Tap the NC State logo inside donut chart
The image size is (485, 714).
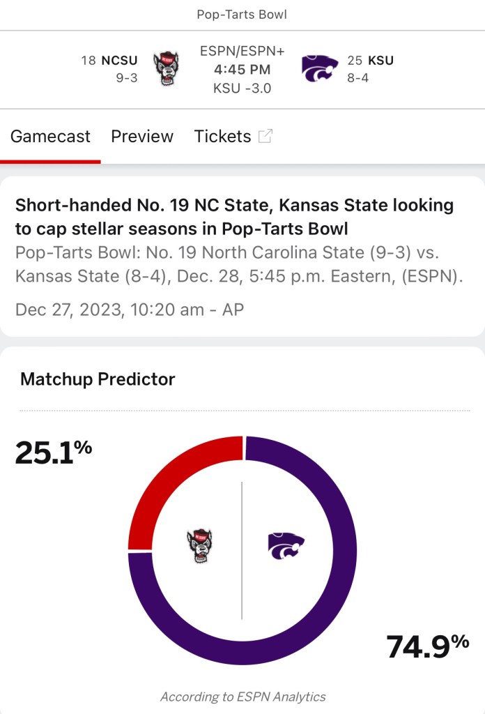pyautogui.click(x=199, y=547)
